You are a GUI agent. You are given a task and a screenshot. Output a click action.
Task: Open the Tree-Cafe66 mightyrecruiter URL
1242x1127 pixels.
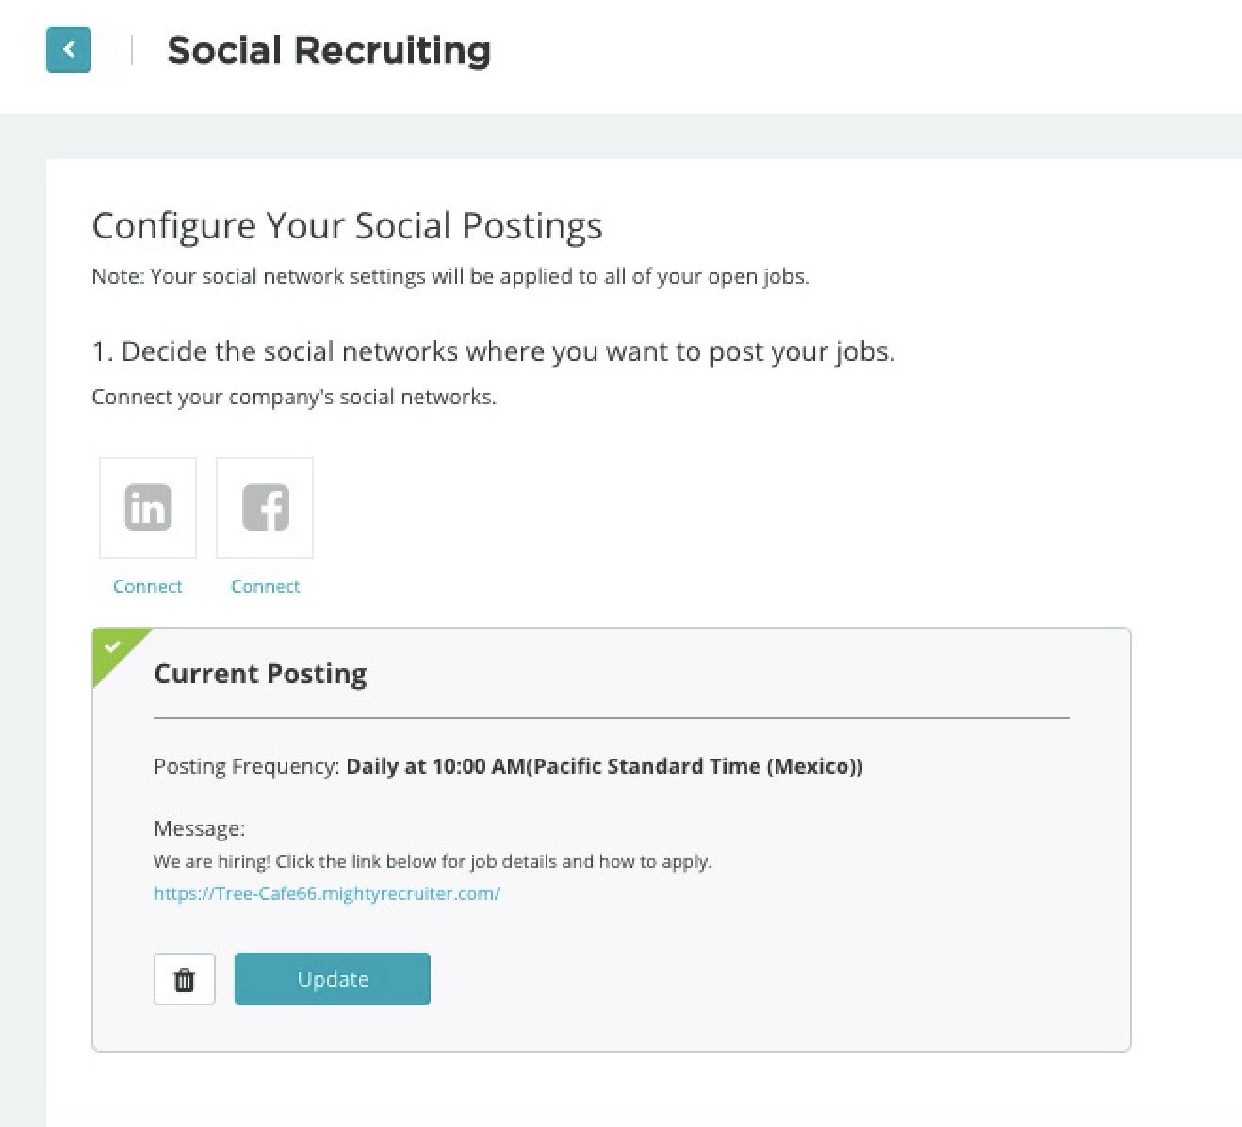tap(327, 893)
